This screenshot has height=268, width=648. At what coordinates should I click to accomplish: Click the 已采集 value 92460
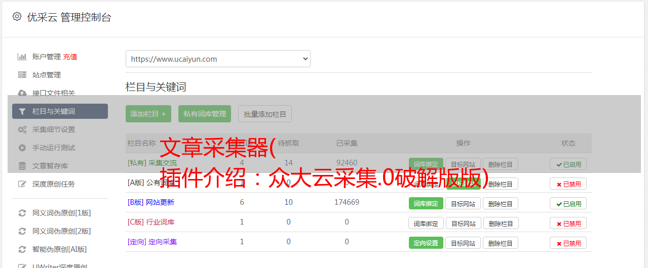pyautogui.click(x=347, y=163)
